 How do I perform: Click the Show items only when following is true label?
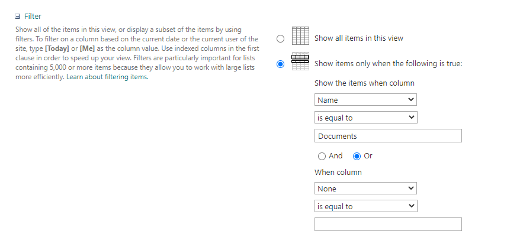coord(388,64)
